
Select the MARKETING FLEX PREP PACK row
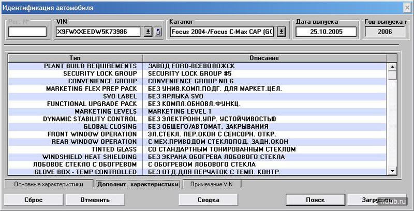coord(197,89)
